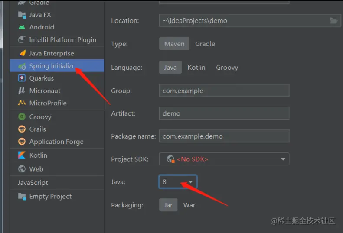Click the Package name input field
The height and width of the screenshot is (233, 343).
coord(224,136)
